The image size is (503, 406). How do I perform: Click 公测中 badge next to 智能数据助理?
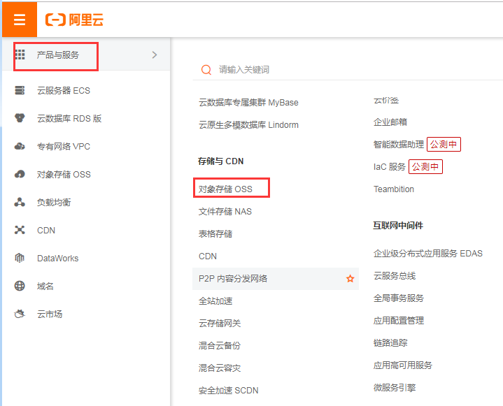(x=444, y=144)
